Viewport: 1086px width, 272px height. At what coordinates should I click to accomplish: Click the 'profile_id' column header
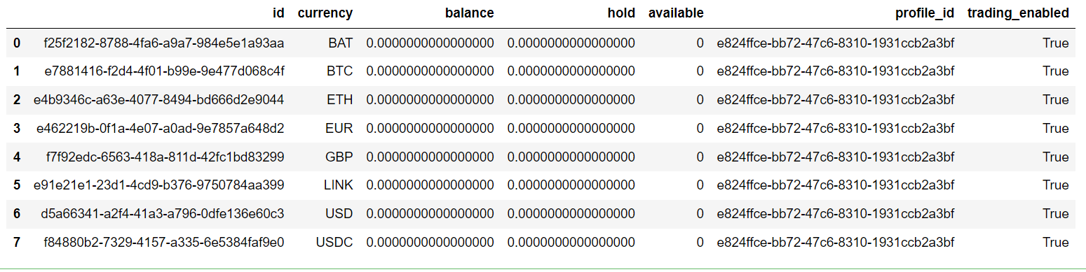925,13
